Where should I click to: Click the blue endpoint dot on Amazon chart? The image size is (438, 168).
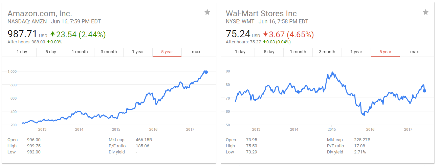[x=206, y=72]
